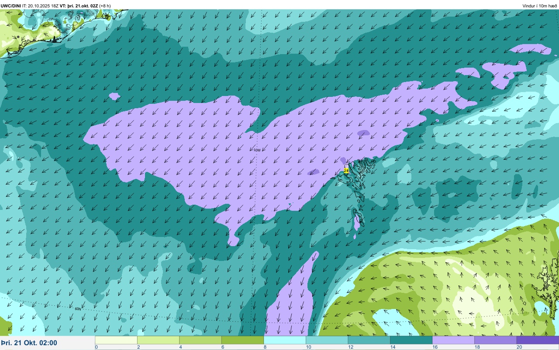Click the green 4–6 legend swatch
This screenshot has height=350, width=559.
tap(200, 340)
